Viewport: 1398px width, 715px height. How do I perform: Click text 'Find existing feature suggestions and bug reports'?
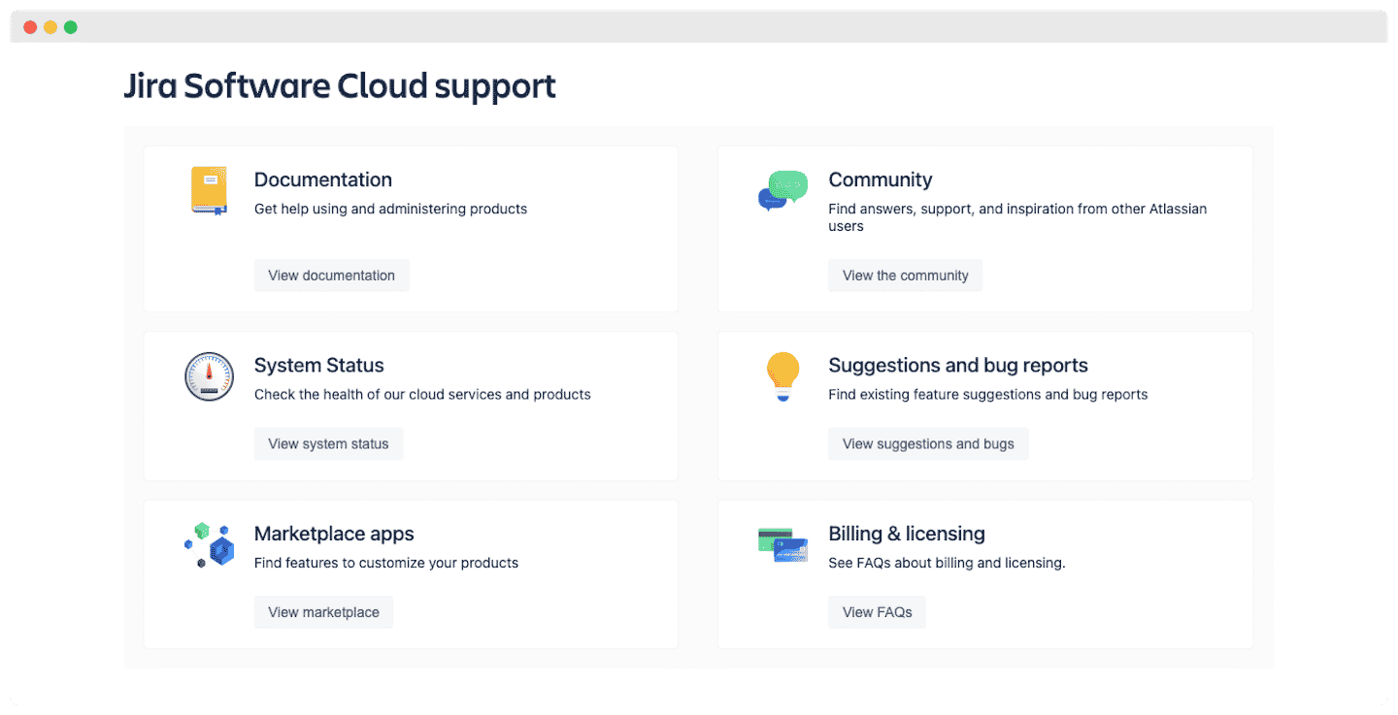tap(988, 395)
